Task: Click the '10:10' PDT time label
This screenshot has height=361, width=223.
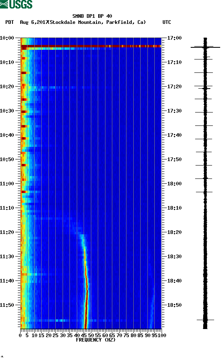Action: pos(7,62)
